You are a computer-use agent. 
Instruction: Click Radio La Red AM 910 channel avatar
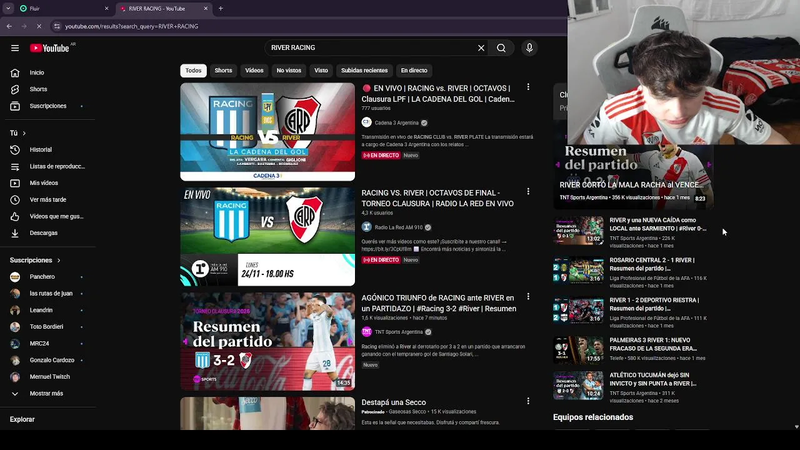pos(366,227)
